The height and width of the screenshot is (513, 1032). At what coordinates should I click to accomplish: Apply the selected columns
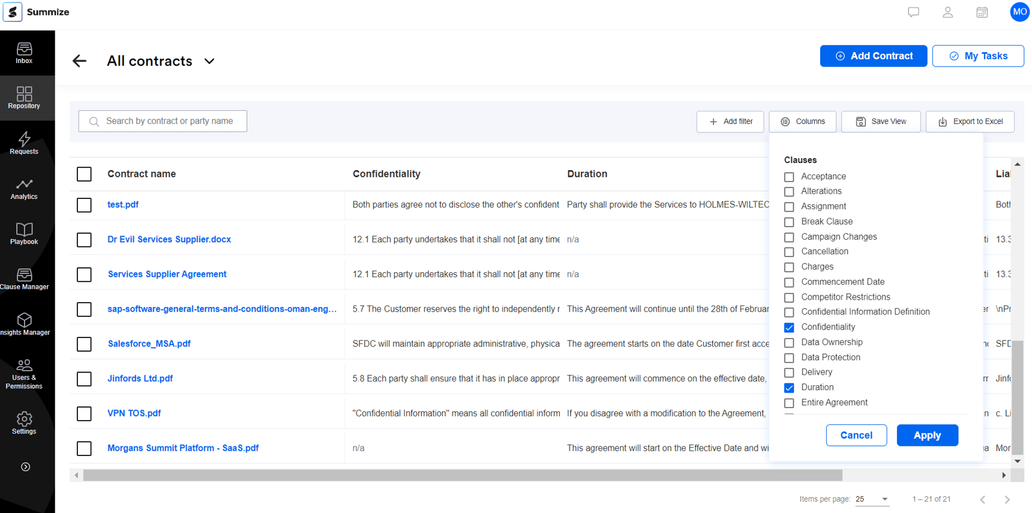(x=927, y=435)
